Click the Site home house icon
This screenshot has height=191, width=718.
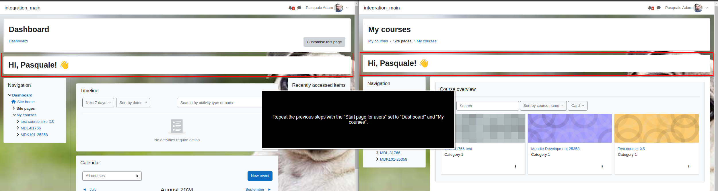coord(13,102)
